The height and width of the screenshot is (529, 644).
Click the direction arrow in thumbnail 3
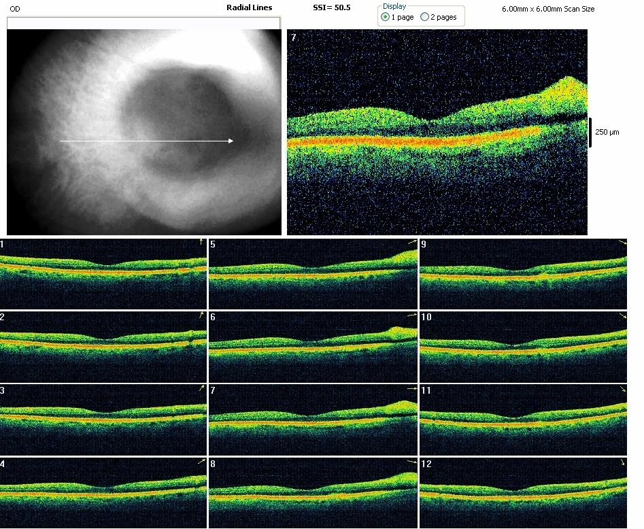201,388
